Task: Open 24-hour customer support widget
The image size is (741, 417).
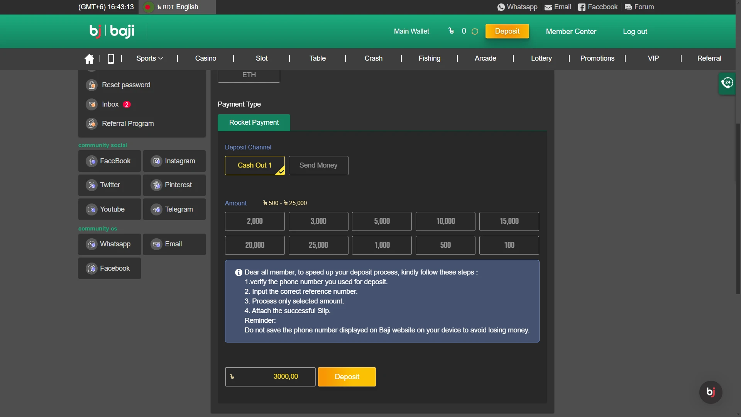Action: click(727, 83)
